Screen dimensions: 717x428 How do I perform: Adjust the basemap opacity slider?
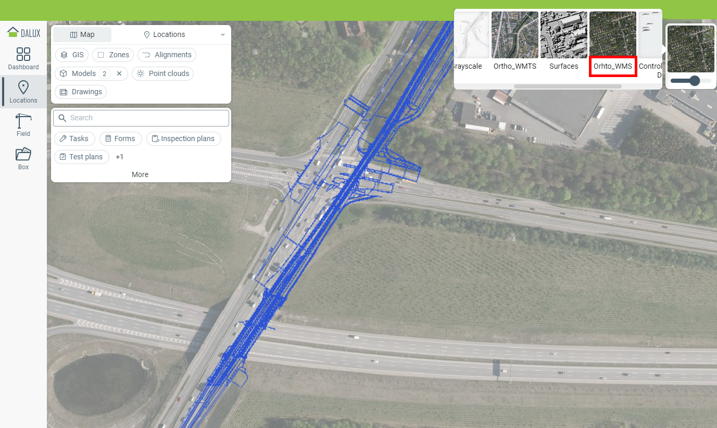[691, 81]
